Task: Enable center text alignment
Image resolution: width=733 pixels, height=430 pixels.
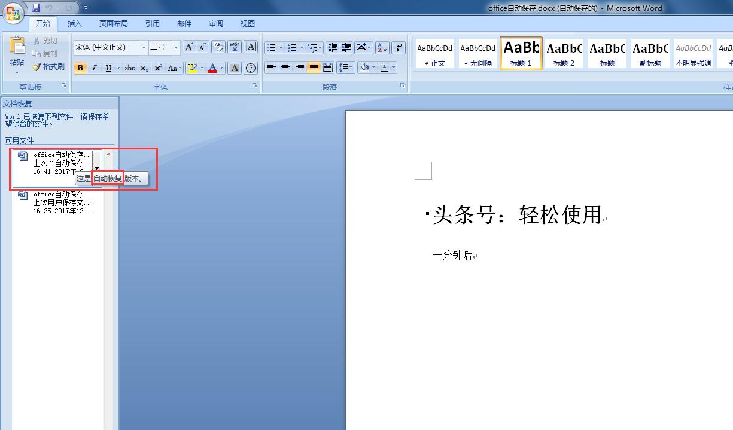Action: tap(285, 67)
